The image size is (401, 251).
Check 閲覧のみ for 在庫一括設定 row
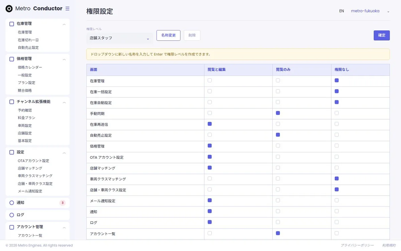[x=278, y=91]
